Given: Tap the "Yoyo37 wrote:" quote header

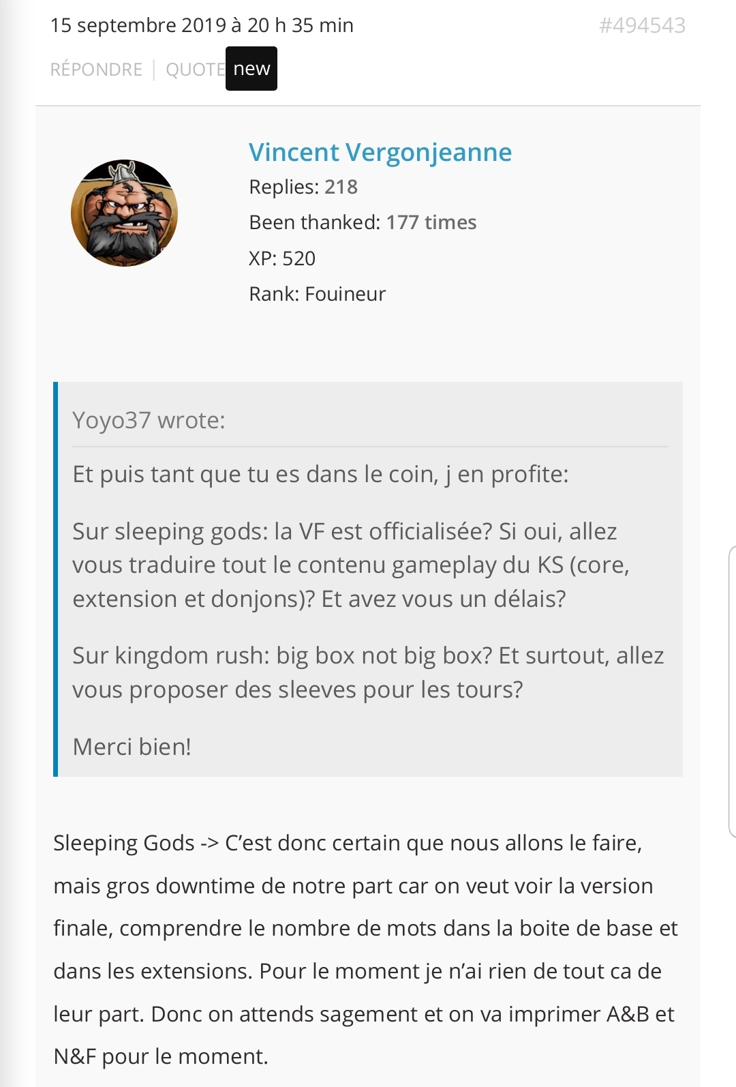Looking at the screenshot, I should click(x=149, y=420).
